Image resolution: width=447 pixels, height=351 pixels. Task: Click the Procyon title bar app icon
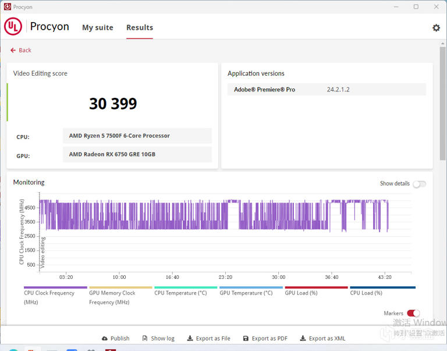[x=7, y=6]
